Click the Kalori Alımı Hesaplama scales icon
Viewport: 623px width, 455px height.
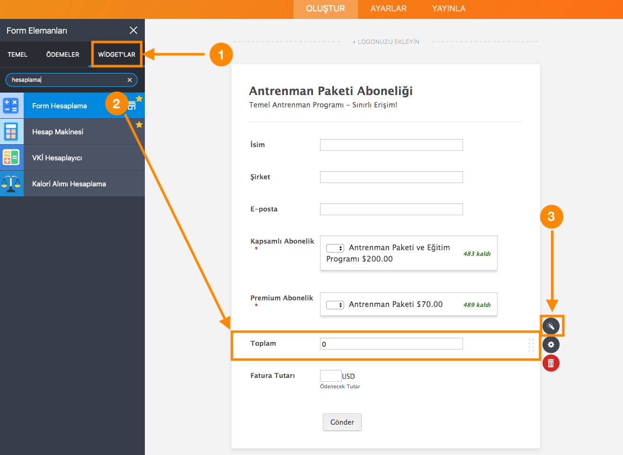[x=11, y=184]
